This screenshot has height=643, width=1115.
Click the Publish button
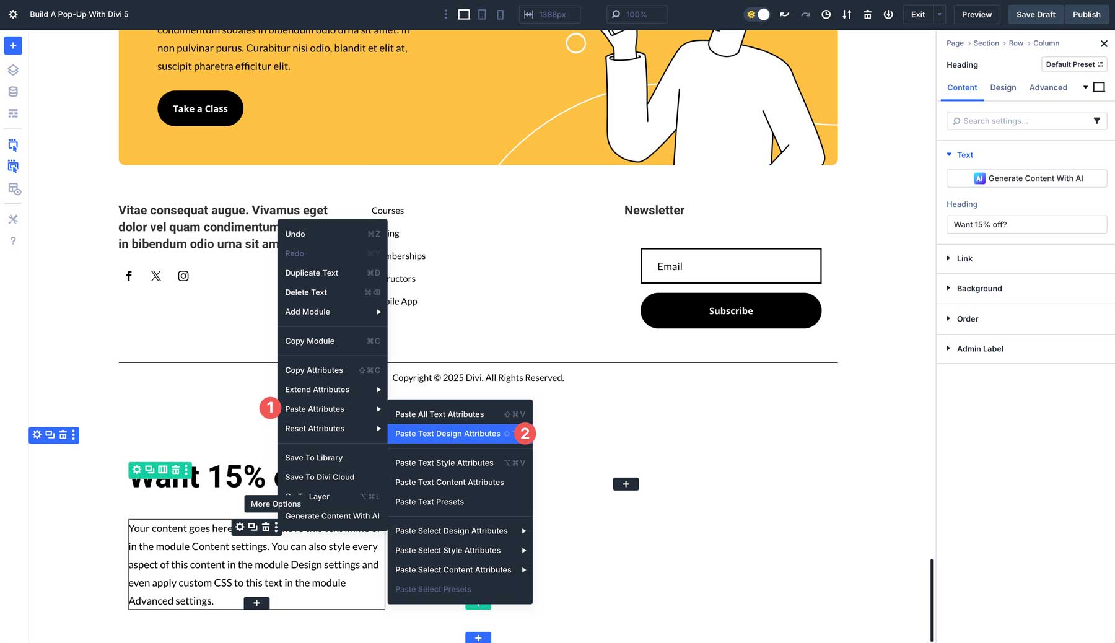click(1087, 14)
